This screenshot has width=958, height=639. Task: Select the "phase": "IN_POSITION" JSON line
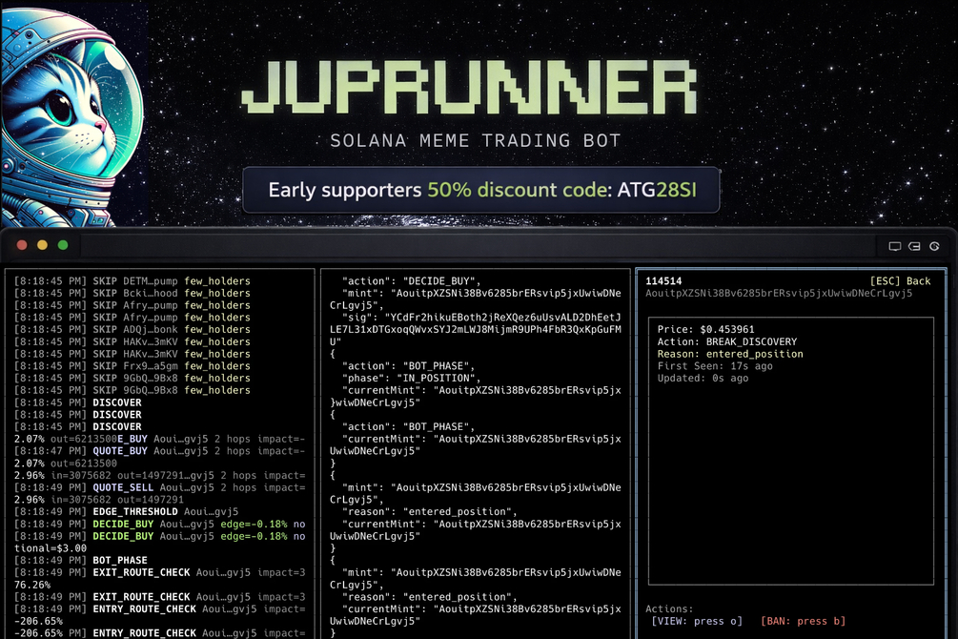(x=411, y=378)
